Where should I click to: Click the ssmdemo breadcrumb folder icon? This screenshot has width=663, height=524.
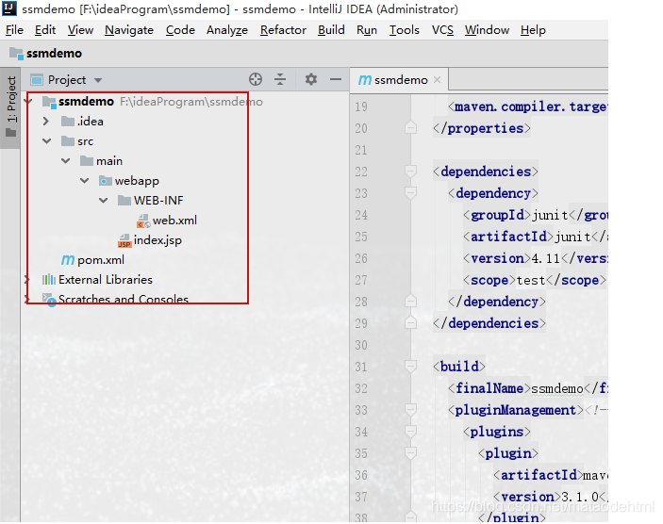16,53
